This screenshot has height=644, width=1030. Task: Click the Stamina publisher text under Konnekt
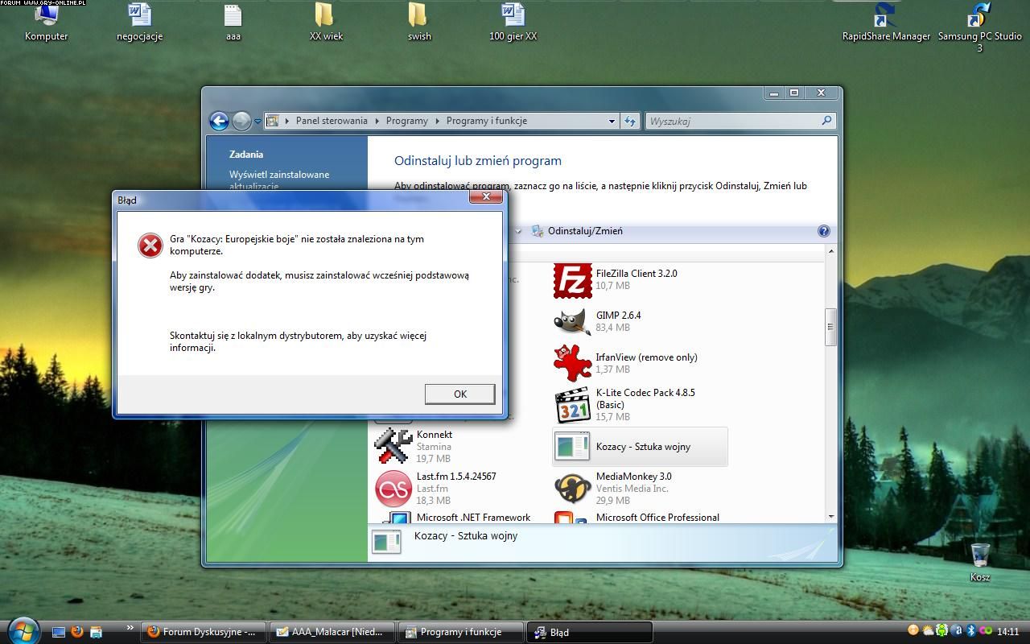click(x=434, y=447)
